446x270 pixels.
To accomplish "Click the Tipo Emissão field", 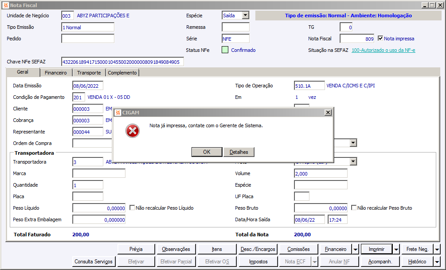I will [88, 27].
